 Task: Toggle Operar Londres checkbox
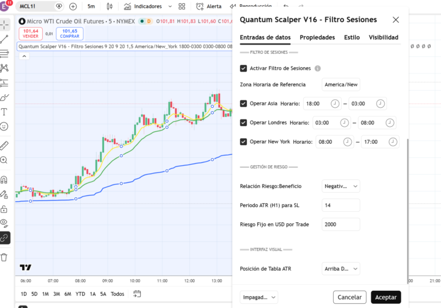tap(243, 122)
